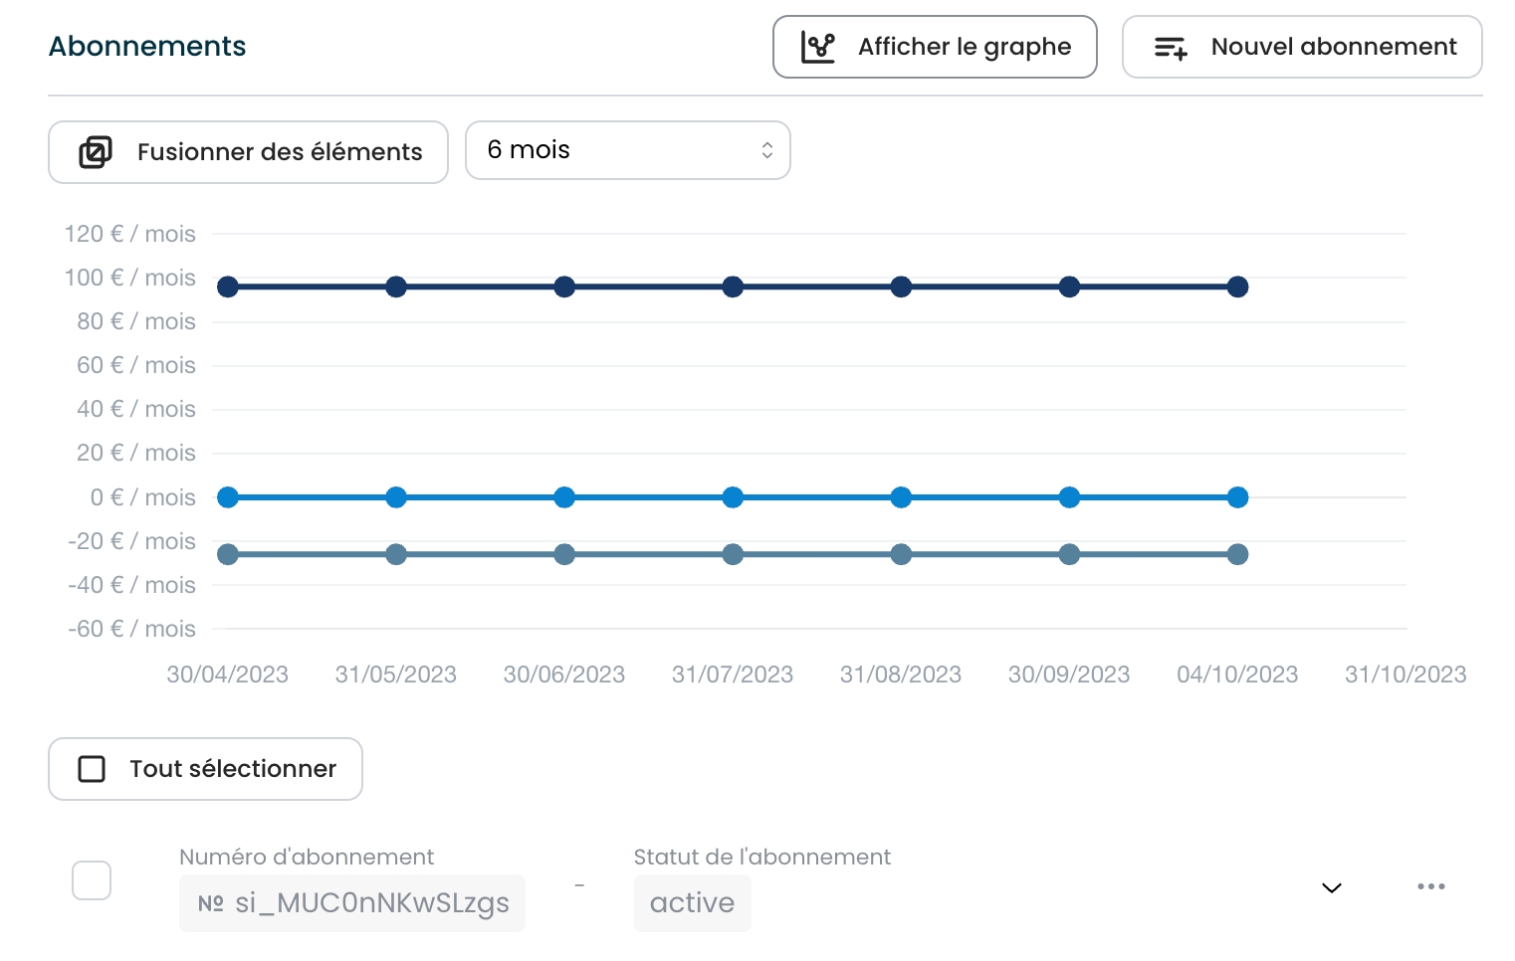Check the Tout sélectionner checkbox

click(92, 769)
